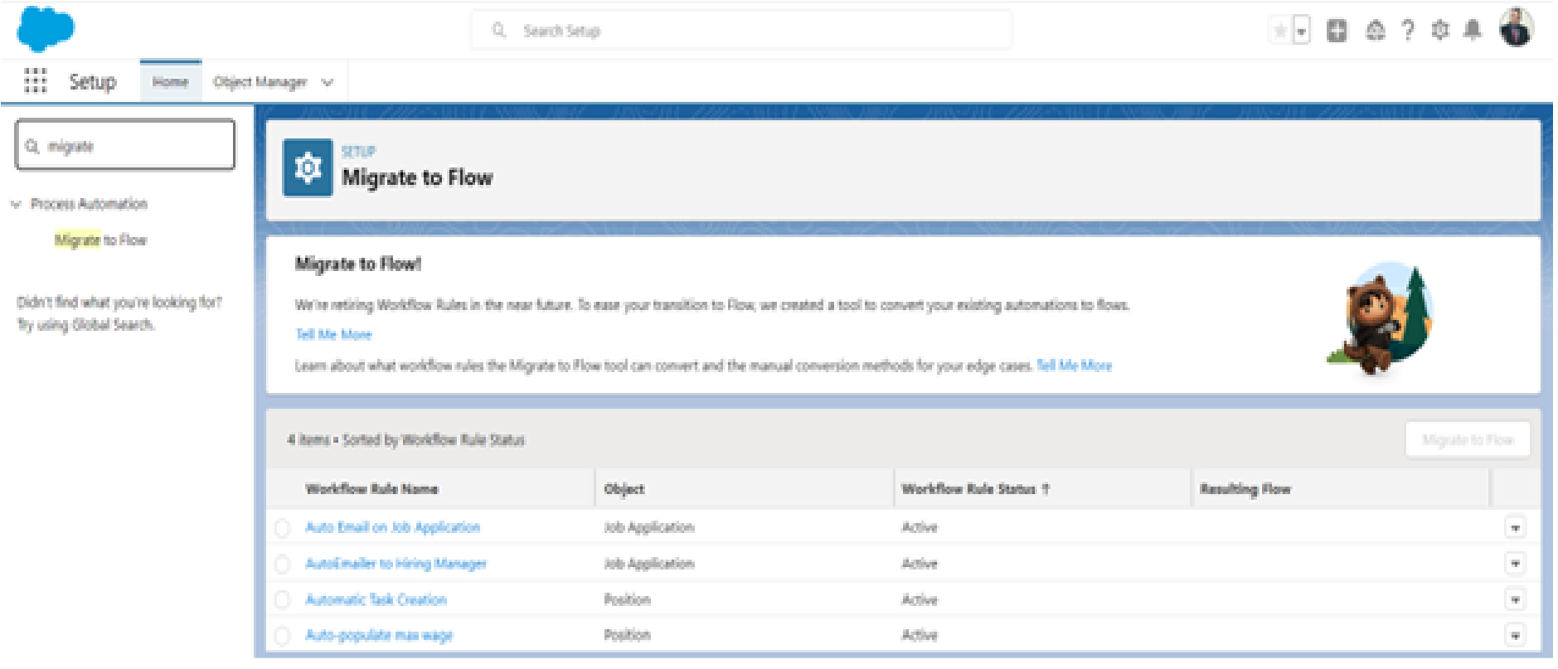Focus the Search Setup field
Viewport: 1558px width, 669px height.
pos(741,31)
